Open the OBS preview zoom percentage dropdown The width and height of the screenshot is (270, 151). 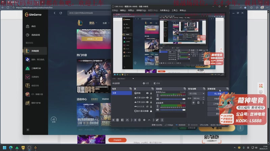pyautogui.click(x=133, y=79)
